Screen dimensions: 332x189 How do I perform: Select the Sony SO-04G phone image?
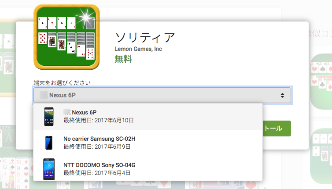48,169
